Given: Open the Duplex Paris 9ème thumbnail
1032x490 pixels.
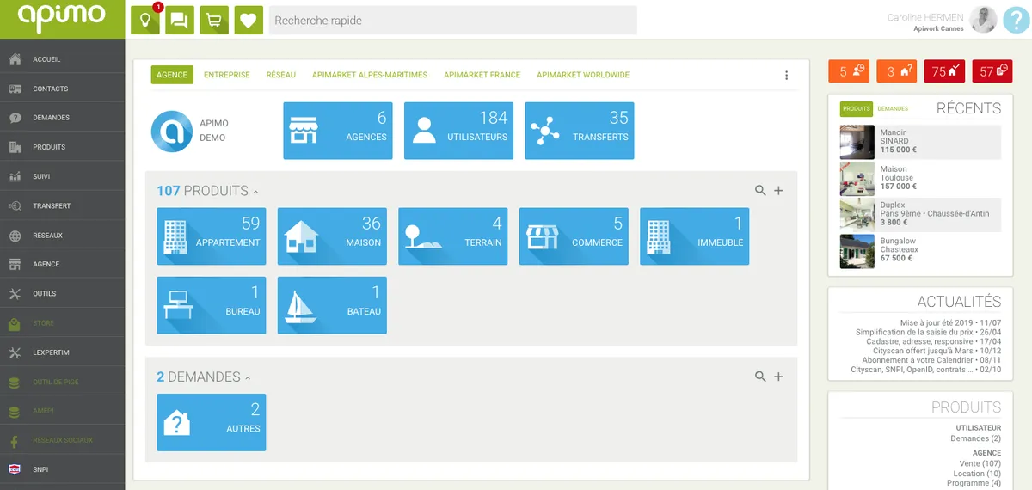Looking at the screenshot, I should pyautogui.click(x=857, y=215).
